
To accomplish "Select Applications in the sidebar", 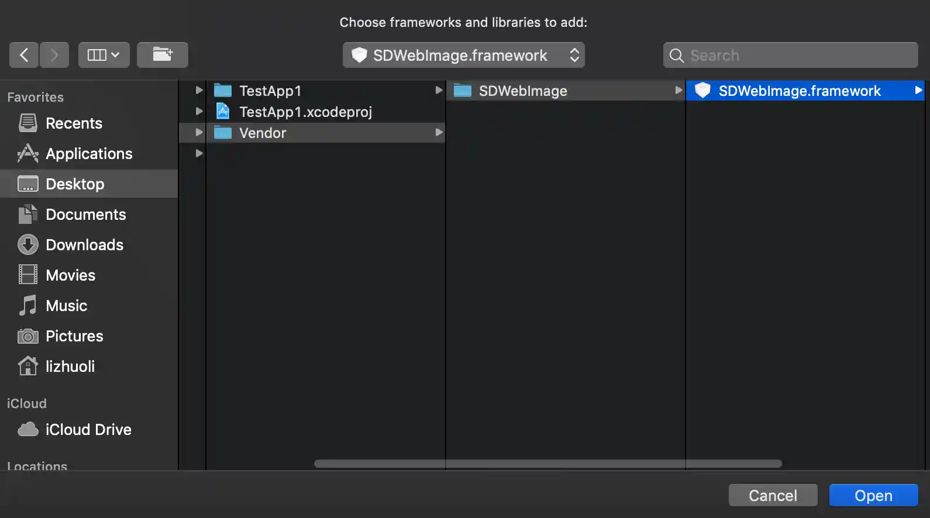I will [89, 154].
